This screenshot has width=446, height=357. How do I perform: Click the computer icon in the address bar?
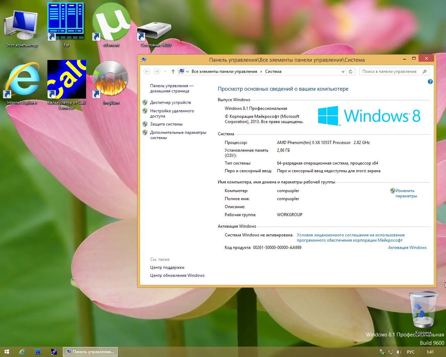(182, 71)
